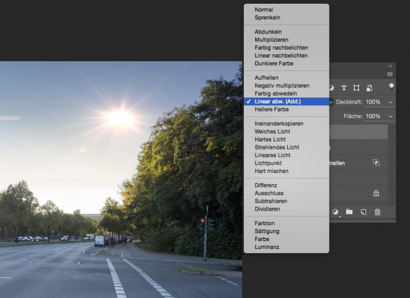Filter layers by smart object
This screenshot has height=298, width=410.
(369, 88)
